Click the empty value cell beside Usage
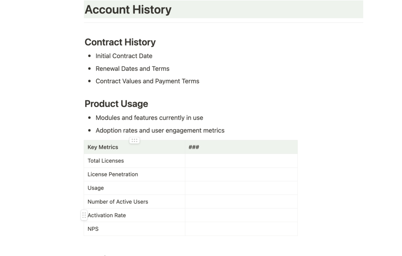This screenshot has width=402, height=256. (241, 188)
